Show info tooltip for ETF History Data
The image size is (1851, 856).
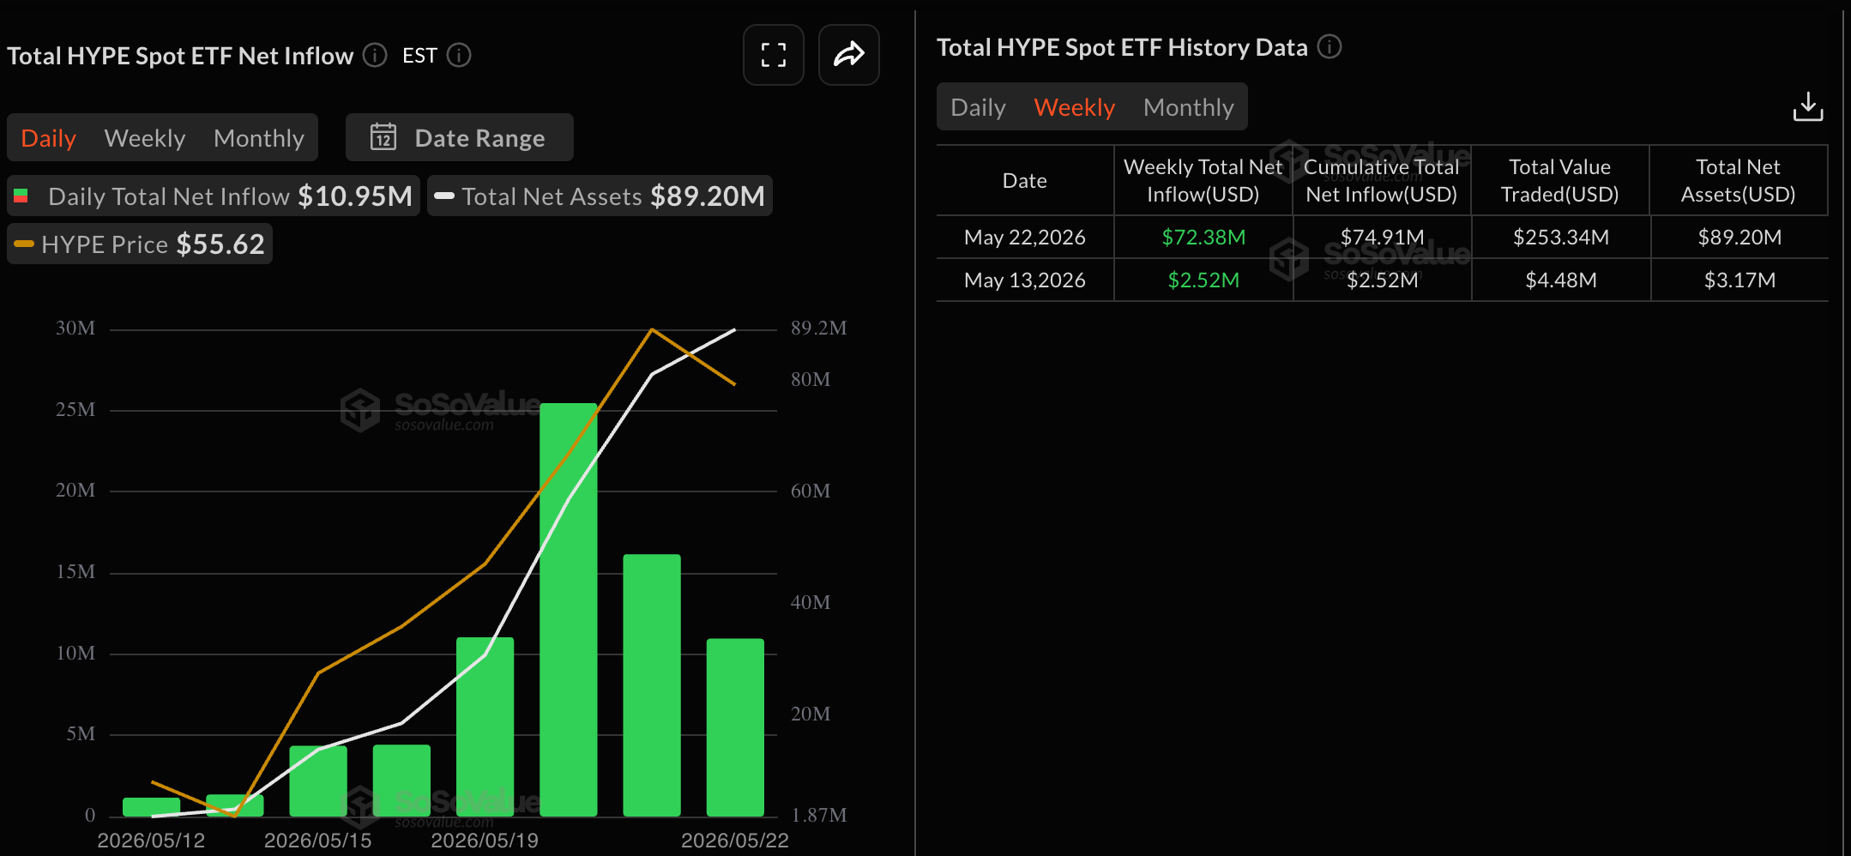pyautogui.click(x=1329, y=46)
